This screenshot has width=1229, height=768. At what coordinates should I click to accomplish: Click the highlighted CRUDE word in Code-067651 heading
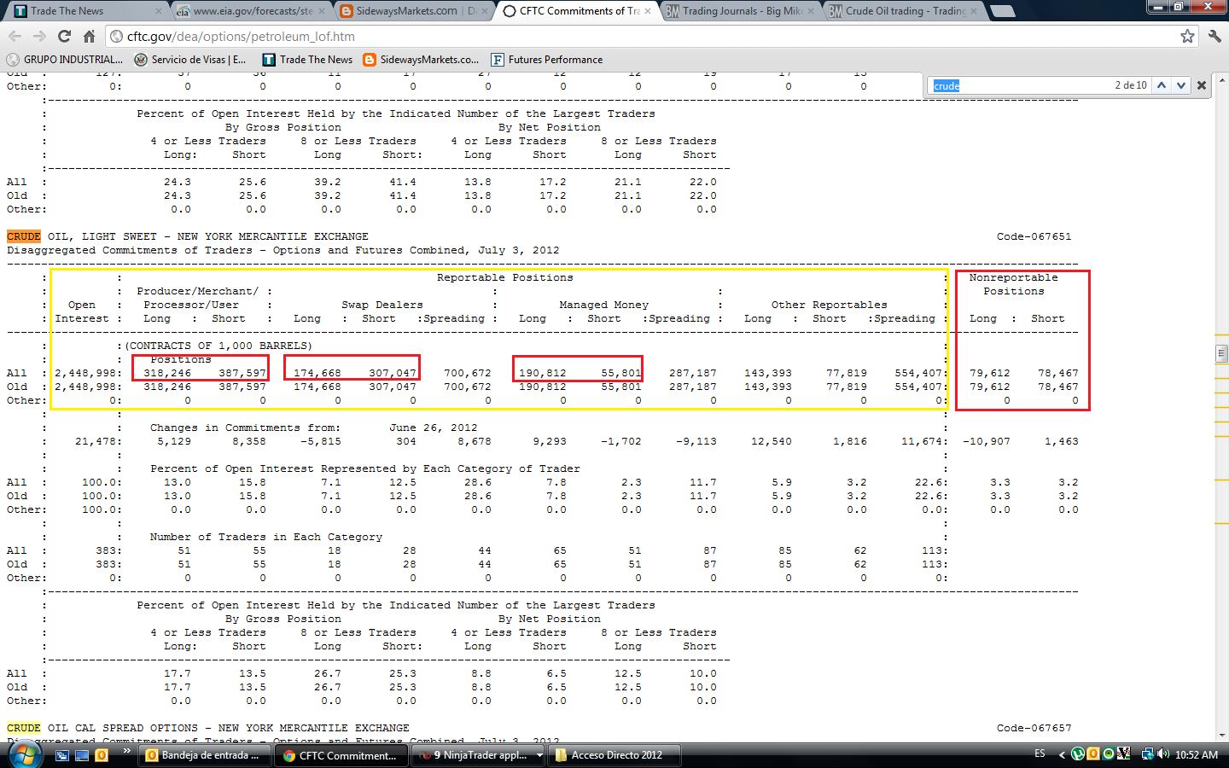click(24, 236)
